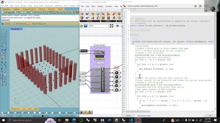
Task: Switch to the Viewport Layout toolbar tab
Action: pos(29,9)
